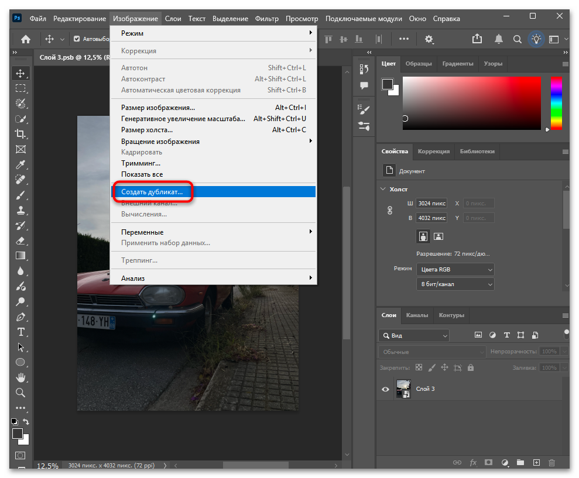Open the 8 бит/канал bit depth dropdown
Image resolution: width=579 pixels, height=478 pixels.
(x=455, y=284)
